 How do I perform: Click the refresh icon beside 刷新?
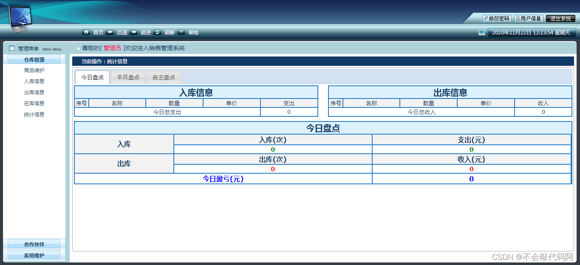tap(157, 32)
